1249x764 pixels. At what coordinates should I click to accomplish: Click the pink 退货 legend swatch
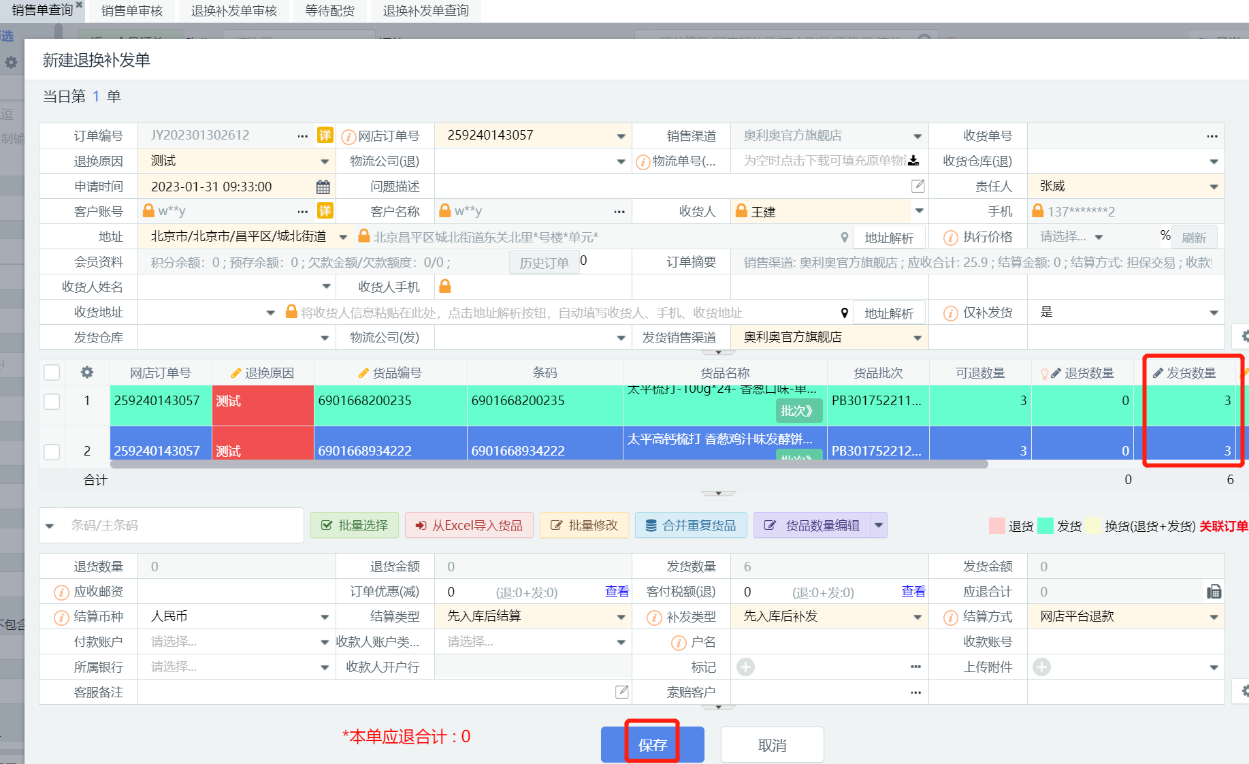[997, 526]
